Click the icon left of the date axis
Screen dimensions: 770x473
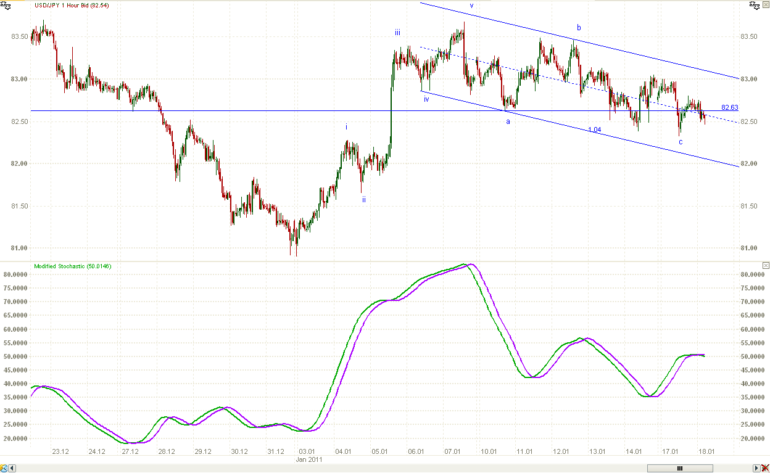pos(5,468)
